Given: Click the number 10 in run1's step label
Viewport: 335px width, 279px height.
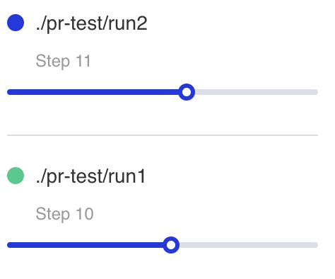Looking at the screenshot, I should click(85, 214).
